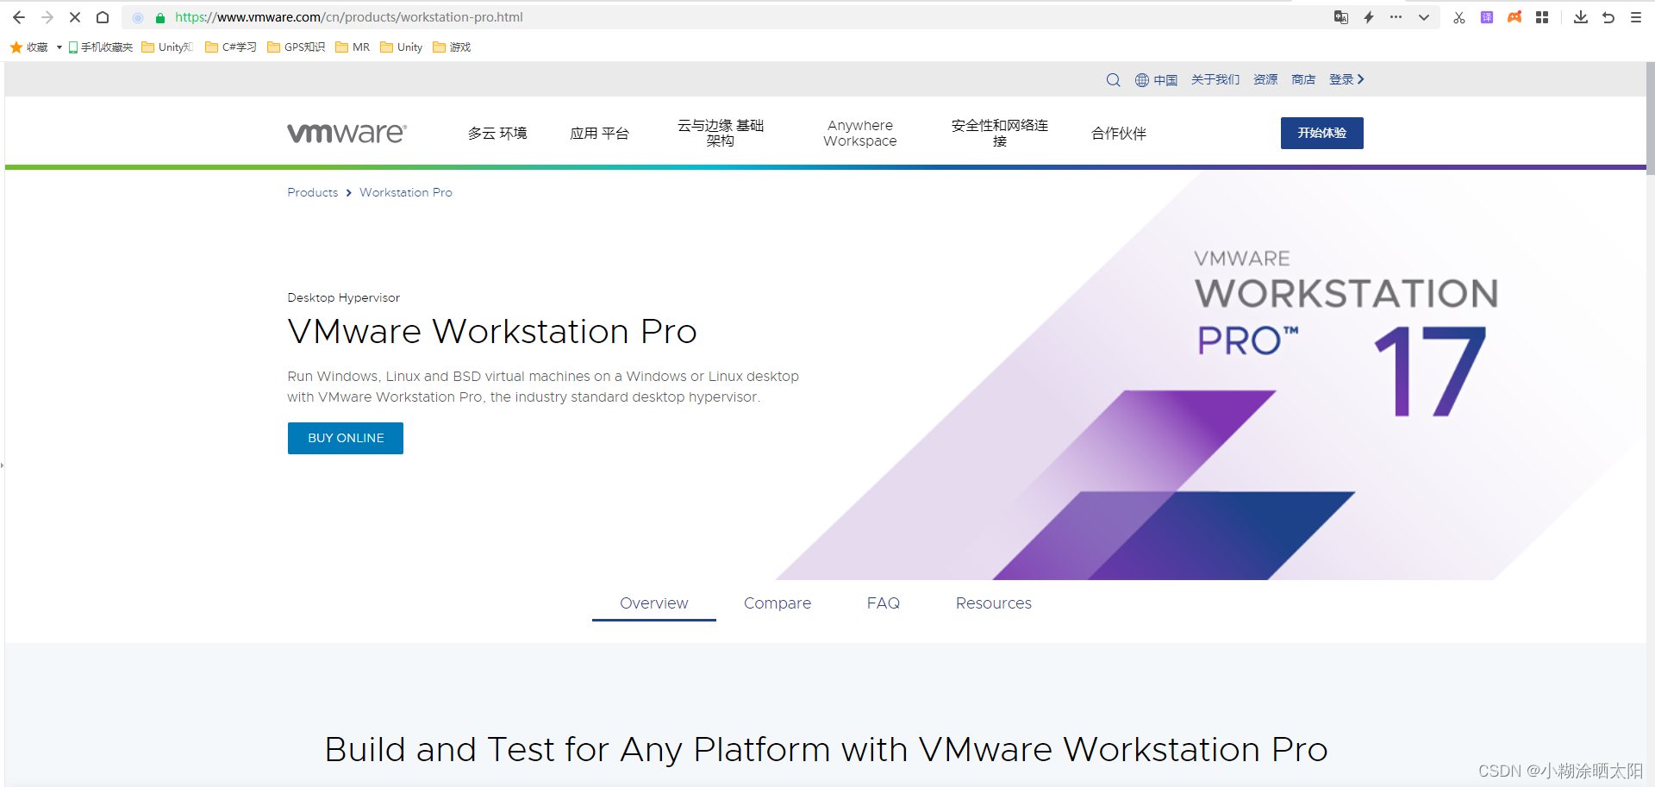The height and width of the screenshot is (787, 1655).
Task: Open the GPS知识 bookmark folder
Action: point(297,47)
